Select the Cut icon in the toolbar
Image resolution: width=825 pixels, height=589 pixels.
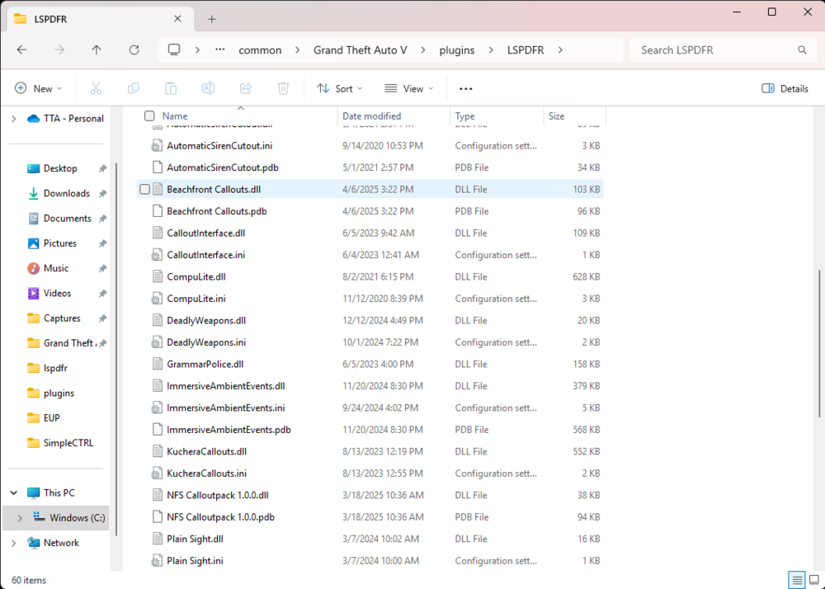click(x=96, y=88)
